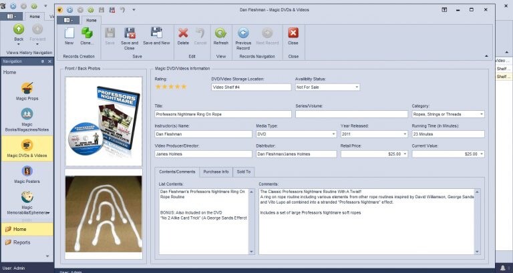The image size is (513, 273).
Task: Pin the Navigation panel
Action: click(x=43, y=61)
